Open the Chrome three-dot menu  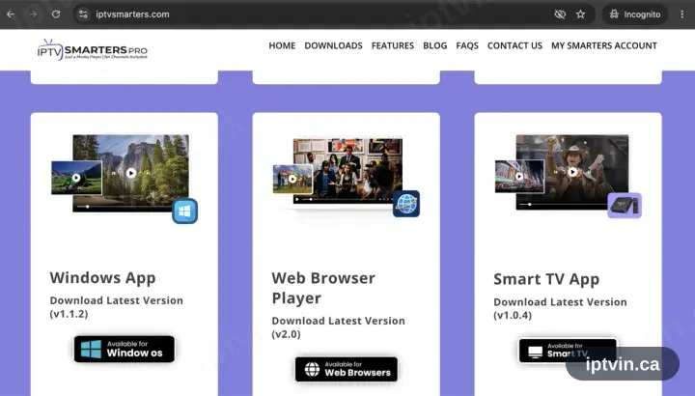681,14
